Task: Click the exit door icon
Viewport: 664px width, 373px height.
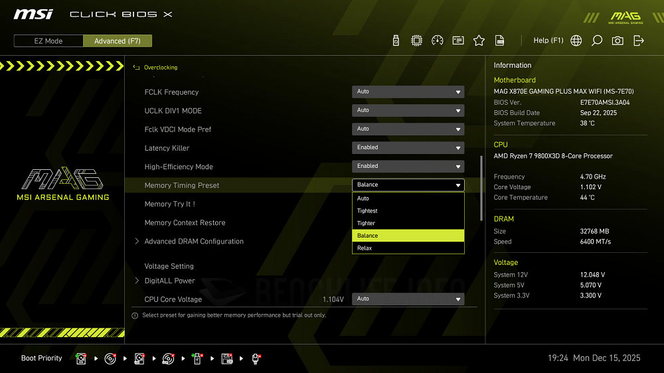Action: tap(639, 40)
